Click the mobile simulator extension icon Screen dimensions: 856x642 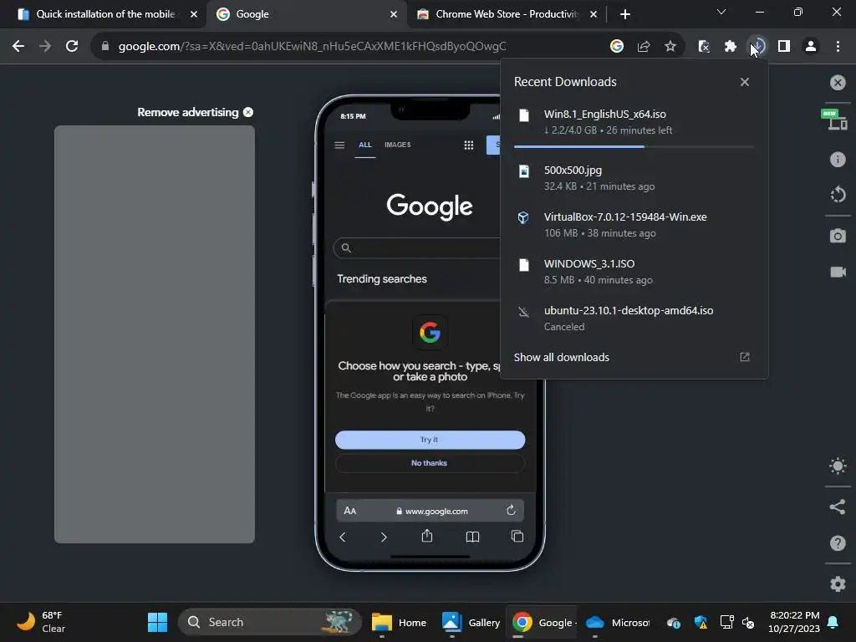[x=704, y=47]
